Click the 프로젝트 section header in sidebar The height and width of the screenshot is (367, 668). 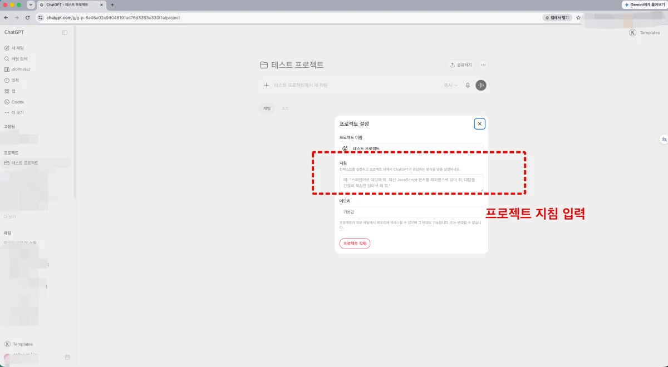point(11,152)
